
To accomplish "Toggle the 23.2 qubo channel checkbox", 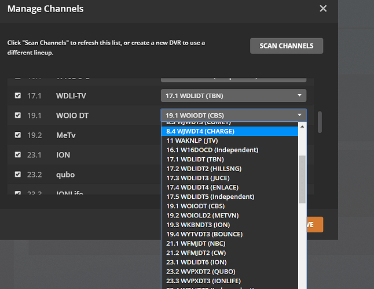I will click(17, 175).
